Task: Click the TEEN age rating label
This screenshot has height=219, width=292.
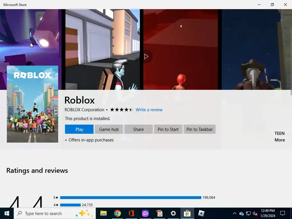Action: [279, 133]
